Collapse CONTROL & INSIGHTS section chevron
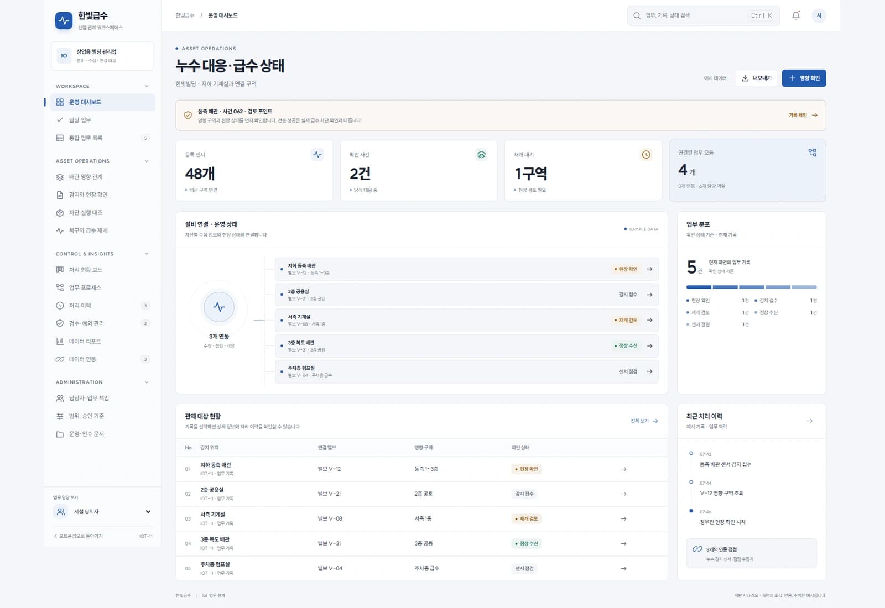 147,254
